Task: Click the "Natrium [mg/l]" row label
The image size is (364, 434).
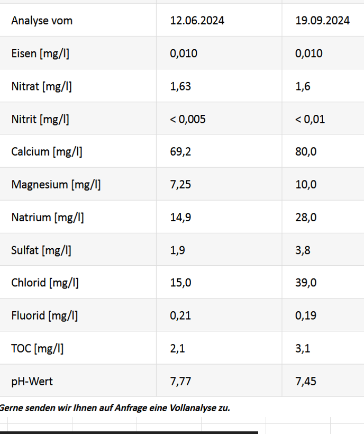Action: point(47,218)
